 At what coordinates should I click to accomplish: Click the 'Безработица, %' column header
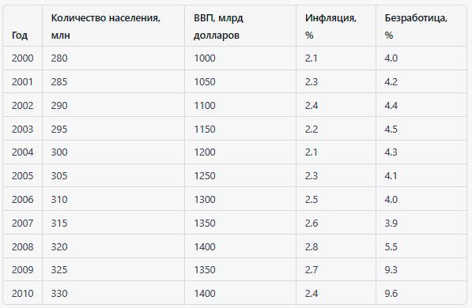point(416,27)
